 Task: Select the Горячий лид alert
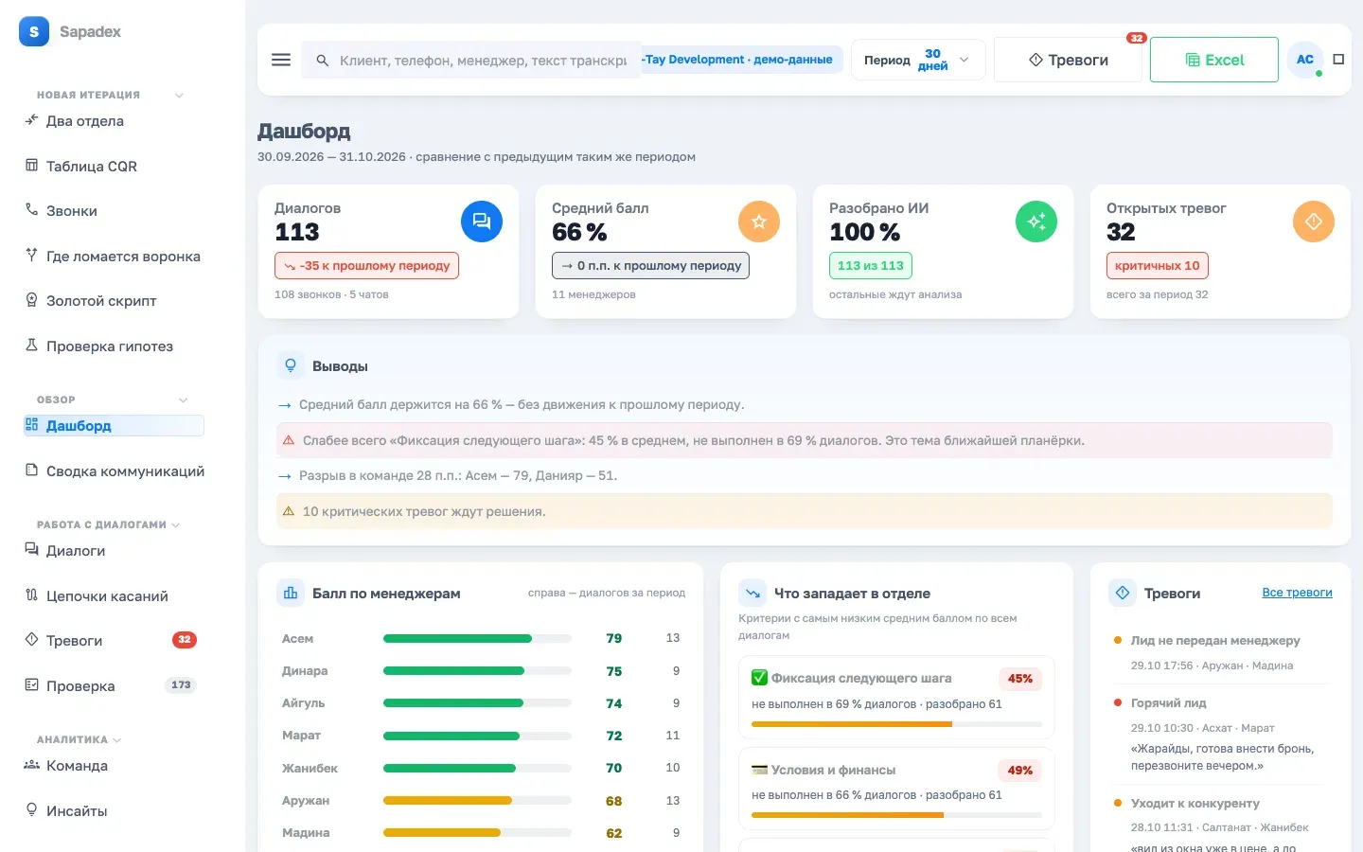[1220, 734]
